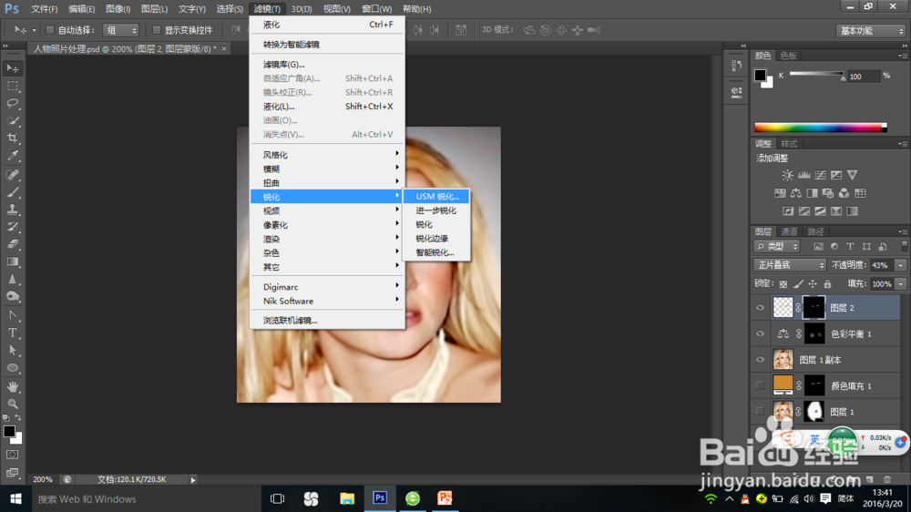Click the foreground color swatch in toolbox
Screen dimensions: 911x512
(9, 431)
